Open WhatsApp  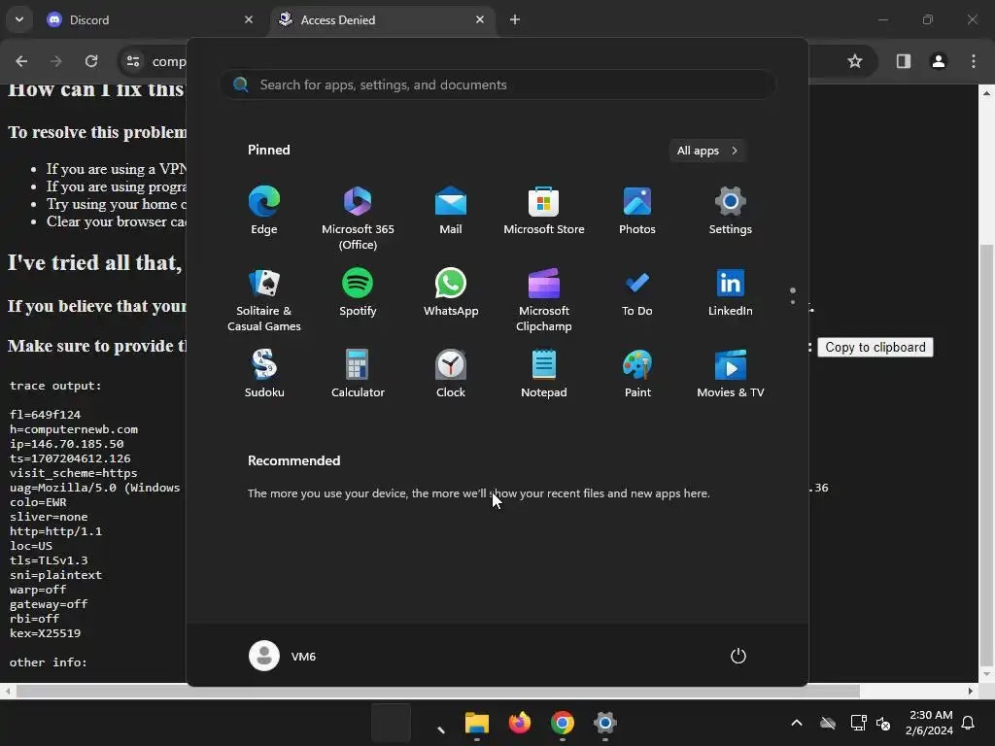[451, 293]
